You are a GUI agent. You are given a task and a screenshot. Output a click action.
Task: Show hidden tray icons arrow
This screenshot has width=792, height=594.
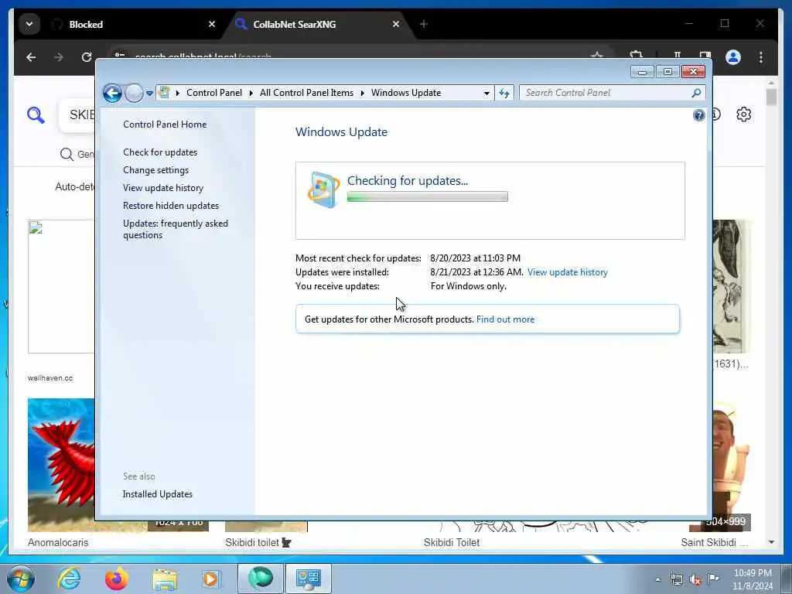click(657, 580)
